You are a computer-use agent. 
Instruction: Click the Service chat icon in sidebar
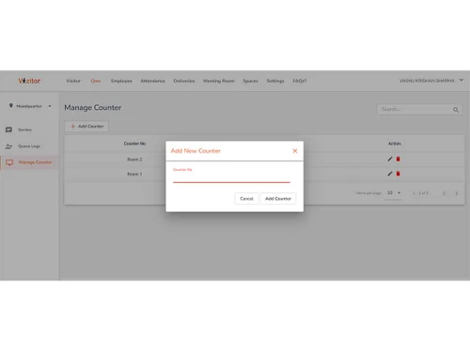click(8, 130)
